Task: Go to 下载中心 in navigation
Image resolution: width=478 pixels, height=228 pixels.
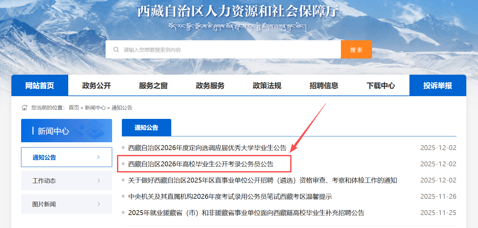Action: (381, 86)
